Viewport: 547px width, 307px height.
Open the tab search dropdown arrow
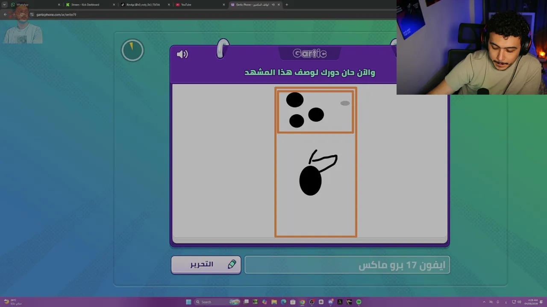pyautogui.click(x=5, y=5)
